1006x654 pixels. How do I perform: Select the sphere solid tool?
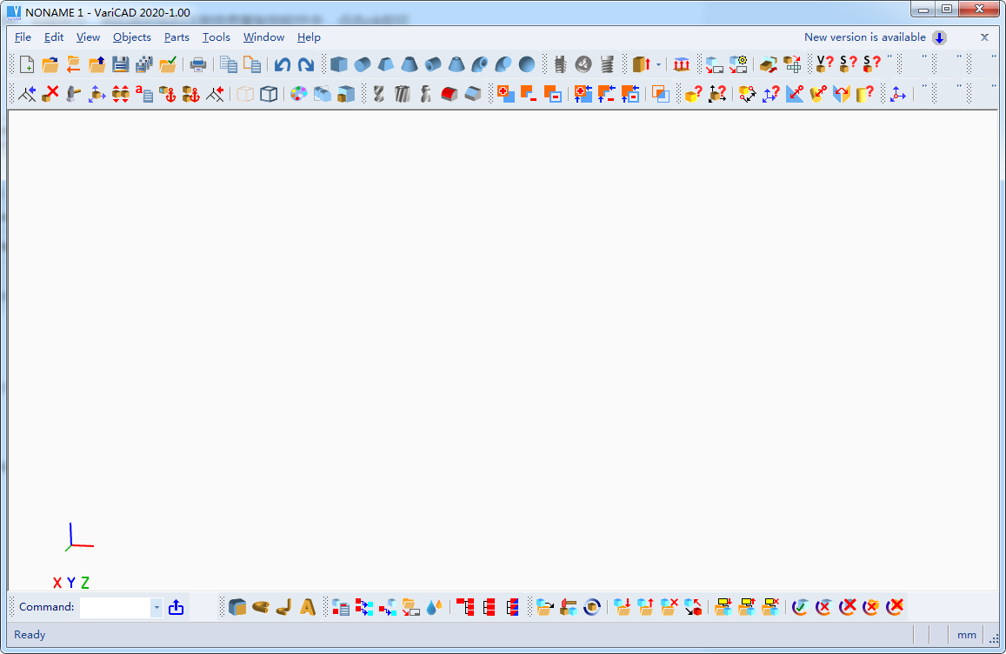(x=527, y=64)
